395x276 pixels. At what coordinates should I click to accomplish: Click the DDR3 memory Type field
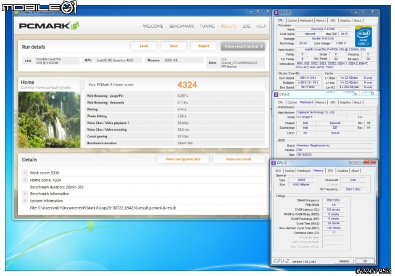tap(301, 180)
